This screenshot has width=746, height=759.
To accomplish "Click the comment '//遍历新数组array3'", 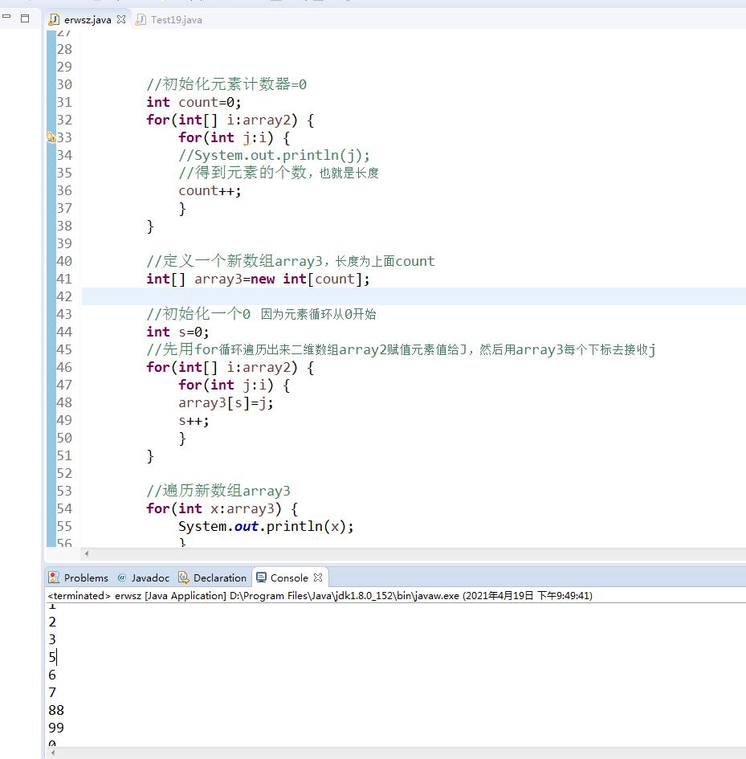I will point(218,491).
